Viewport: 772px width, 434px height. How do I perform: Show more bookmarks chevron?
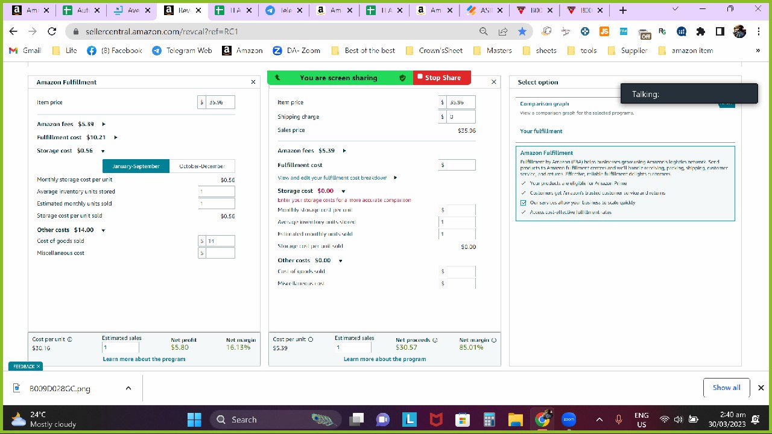pos(758,51)
